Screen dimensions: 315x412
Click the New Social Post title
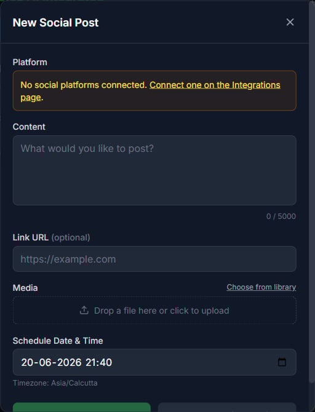point(56,23)
